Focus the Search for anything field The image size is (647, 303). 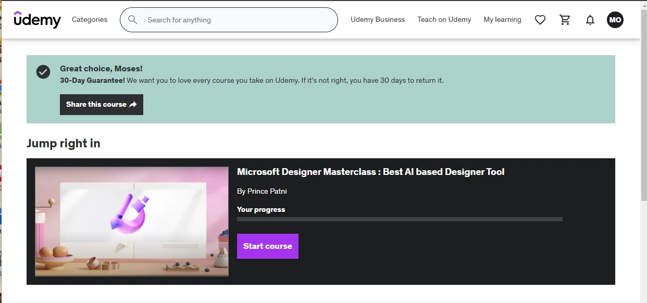(x=229, y=20)
